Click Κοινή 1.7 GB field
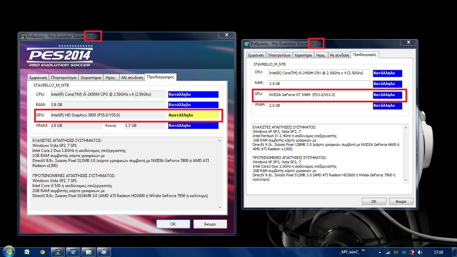457x257 pixels. [x=145, y=125]
